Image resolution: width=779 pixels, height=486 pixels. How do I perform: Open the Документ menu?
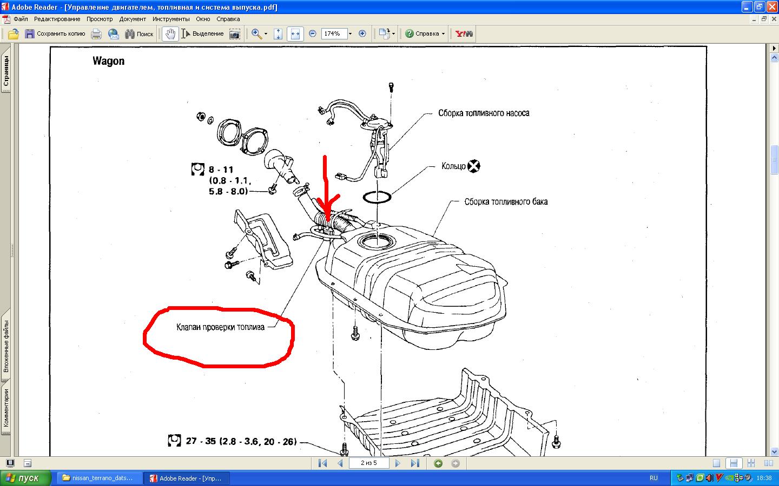[133, 19]
